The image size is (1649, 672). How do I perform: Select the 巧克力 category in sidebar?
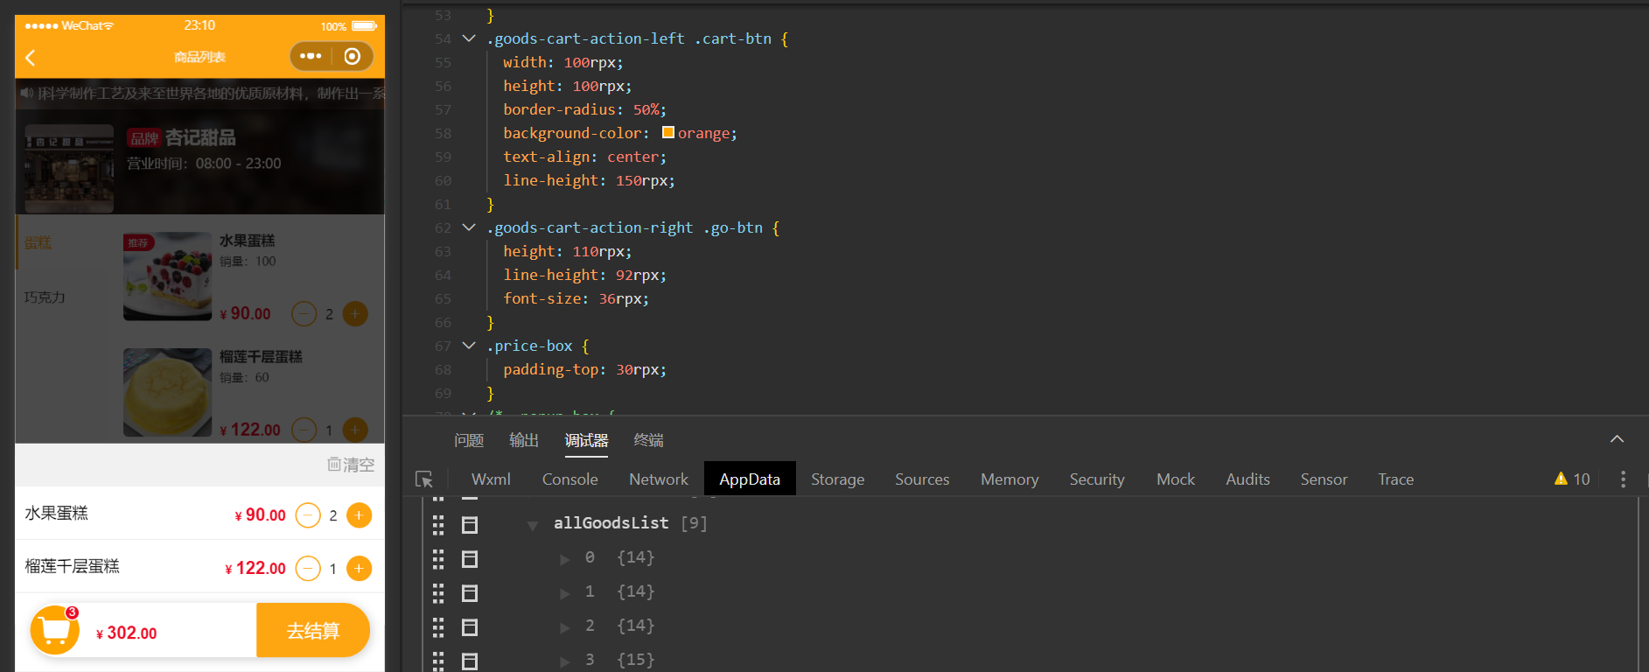pyautogui.click(x=45, y=297)
